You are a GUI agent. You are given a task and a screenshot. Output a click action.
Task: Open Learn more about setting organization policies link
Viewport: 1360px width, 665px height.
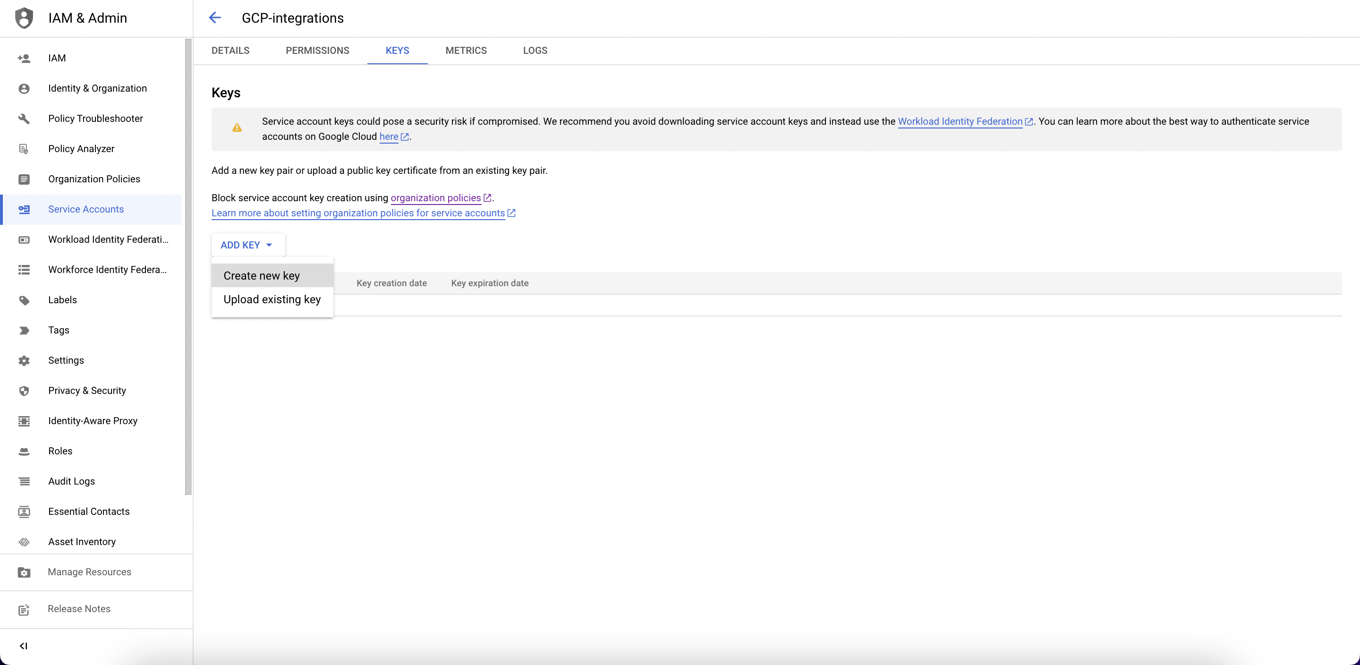pos(358,213)
